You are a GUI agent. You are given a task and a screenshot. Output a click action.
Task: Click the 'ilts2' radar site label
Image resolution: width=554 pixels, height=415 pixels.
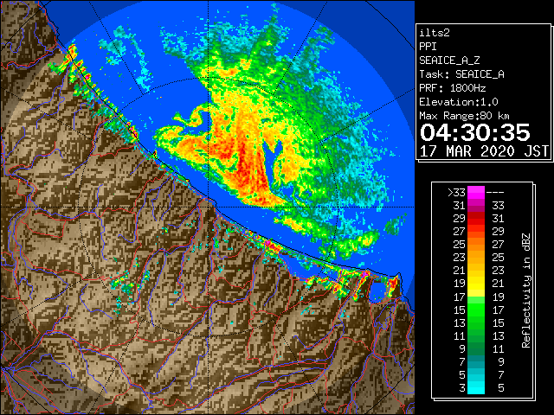pos(435,33)
